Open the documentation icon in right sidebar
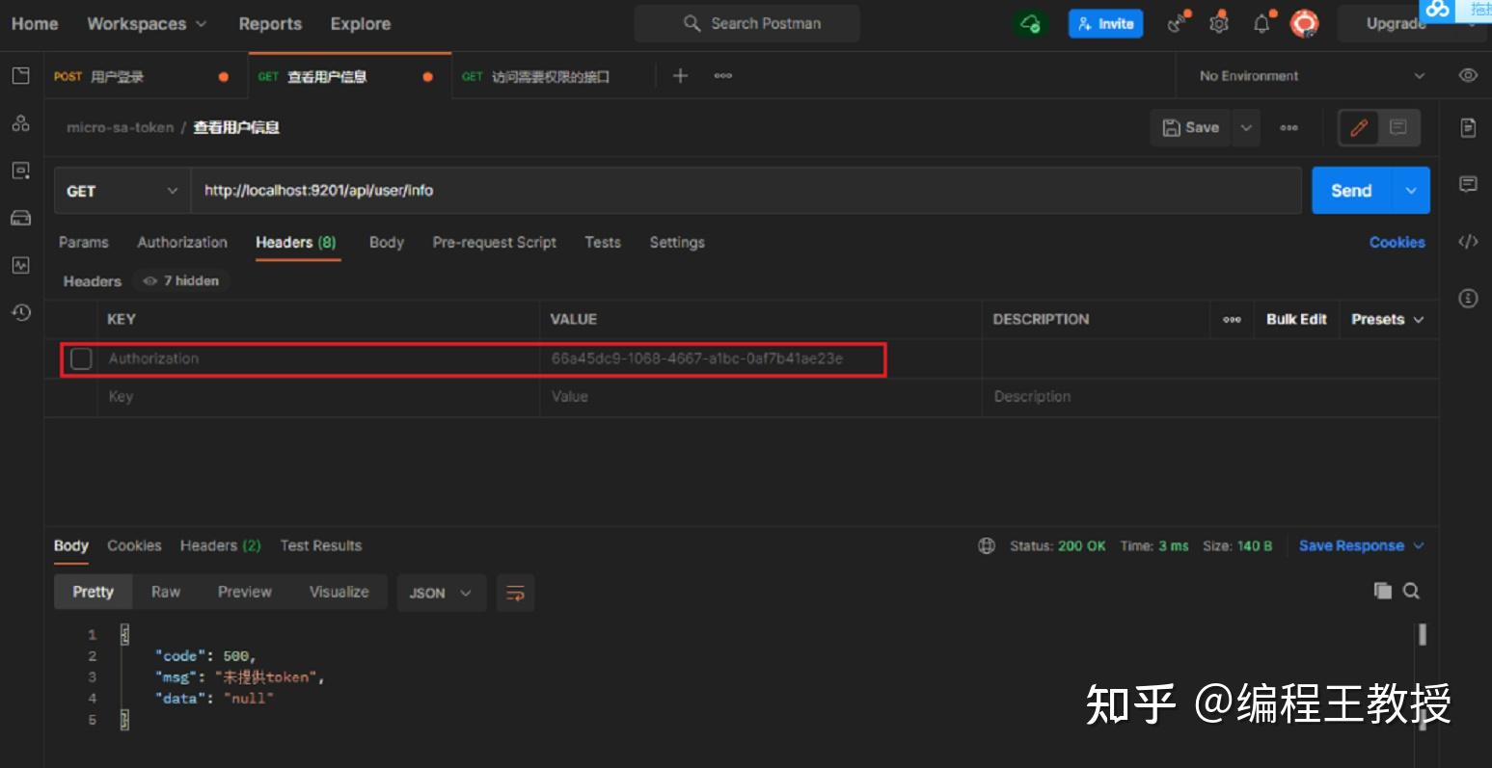Screen dimensions: 1492x768 tap(1468, 127)
